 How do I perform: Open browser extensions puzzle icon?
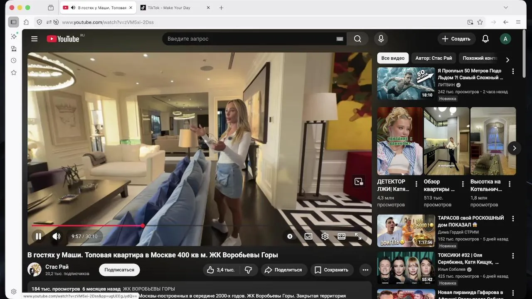click(26, 22)
